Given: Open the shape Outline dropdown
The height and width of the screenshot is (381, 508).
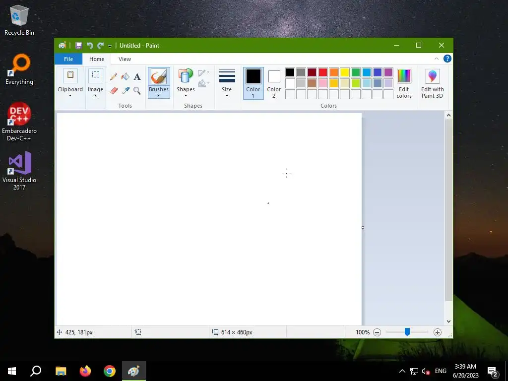Looking at the screenshot, I should coord(203,73).
